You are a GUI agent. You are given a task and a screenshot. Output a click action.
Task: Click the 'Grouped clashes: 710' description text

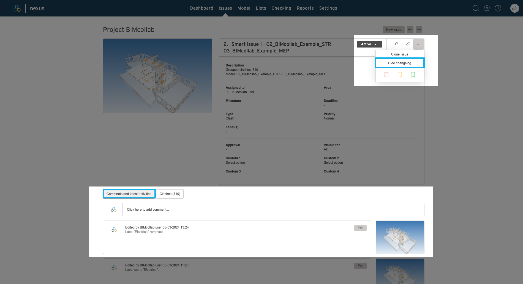(242, 70)
